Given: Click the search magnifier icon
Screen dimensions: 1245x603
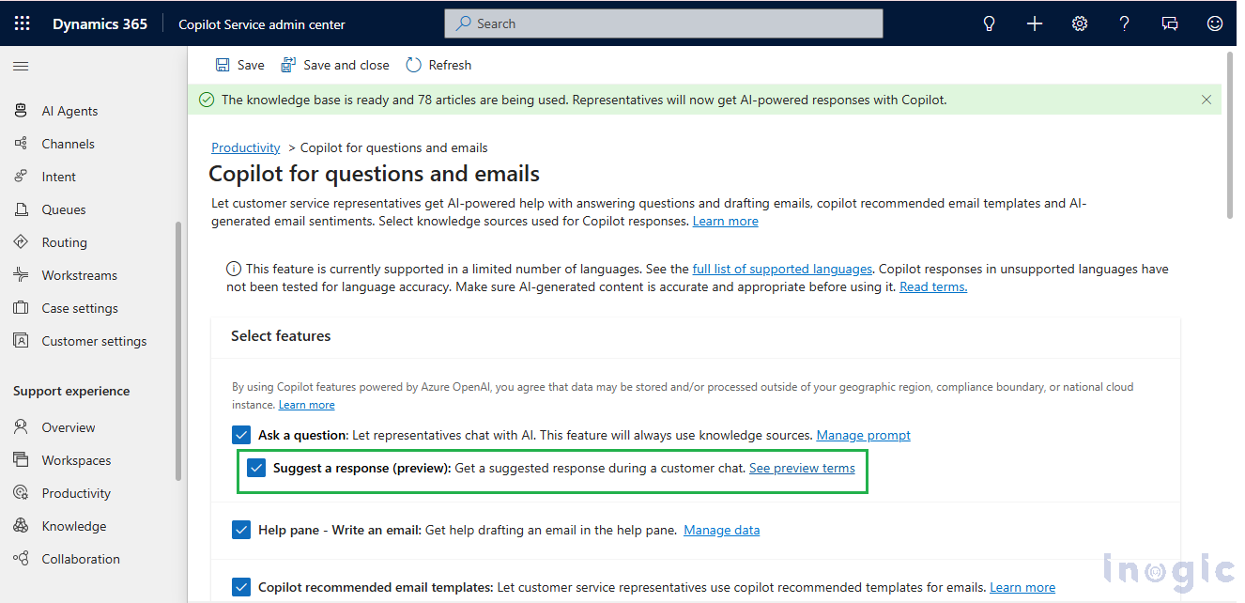Looking at the screenshot, I should click(463, 23).
